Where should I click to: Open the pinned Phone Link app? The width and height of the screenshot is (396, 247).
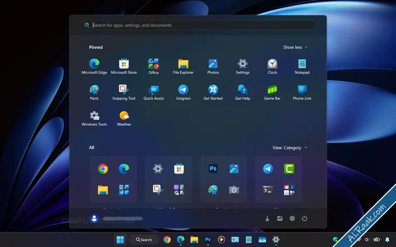coord(302,92)
